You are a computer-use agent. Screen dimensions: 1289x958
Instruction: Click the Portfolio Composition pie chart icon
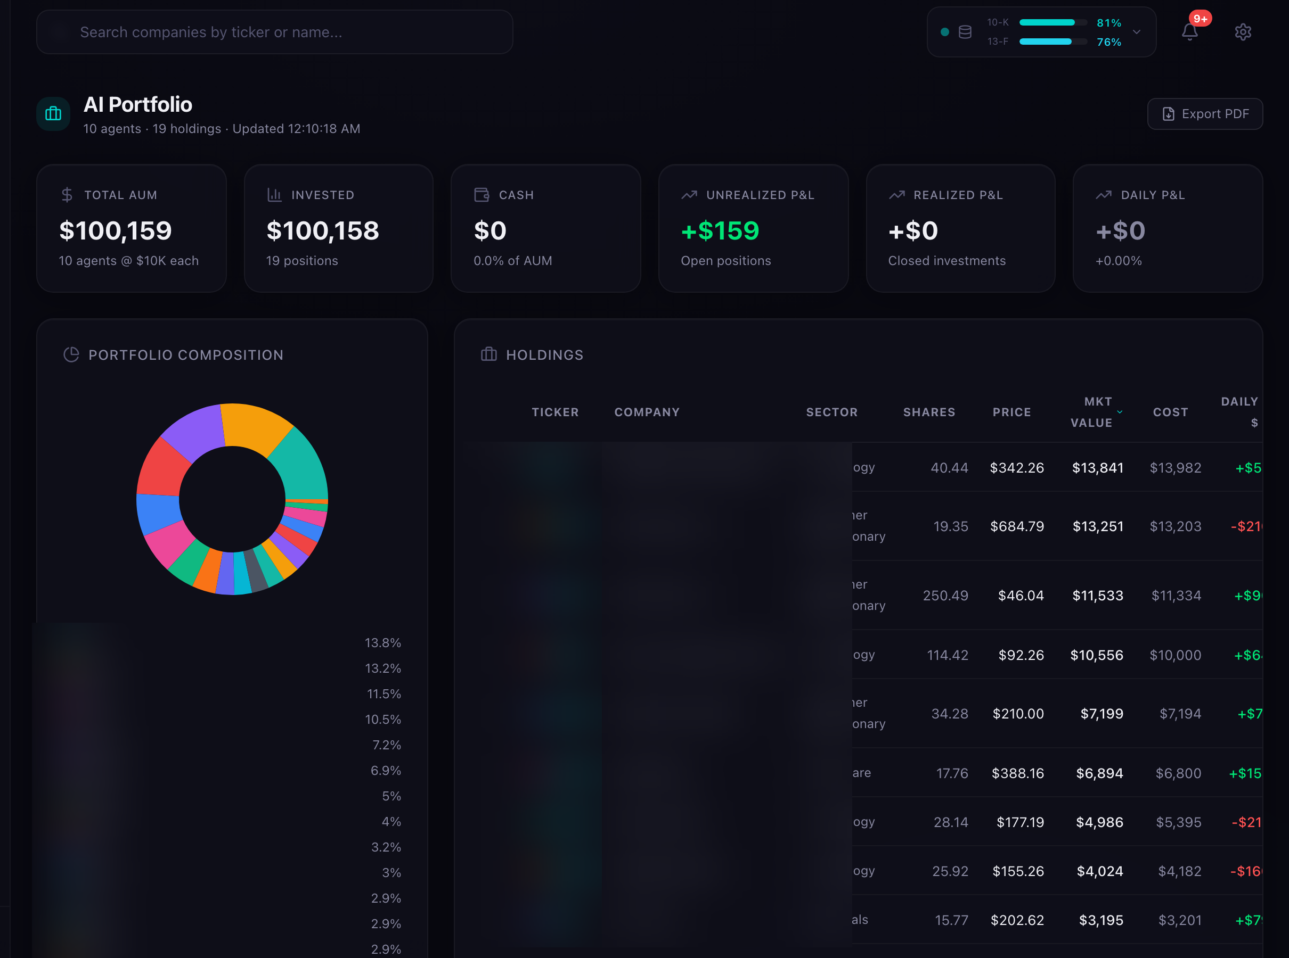click(x=71, y=354)
